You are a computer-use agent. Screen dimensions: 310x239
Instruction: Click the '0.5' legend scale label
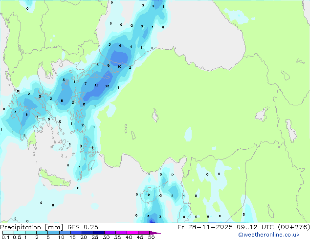pos(17,237)
